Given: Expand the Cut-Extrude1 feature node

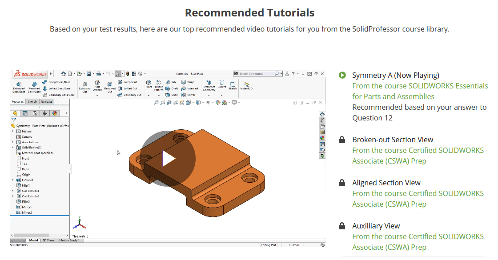Looking at the screenshot, I should (x=13, y=191).
